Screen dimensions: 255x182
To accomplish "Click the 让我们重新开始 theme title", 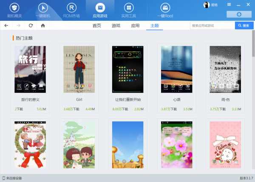I will (x=127, y=99).
